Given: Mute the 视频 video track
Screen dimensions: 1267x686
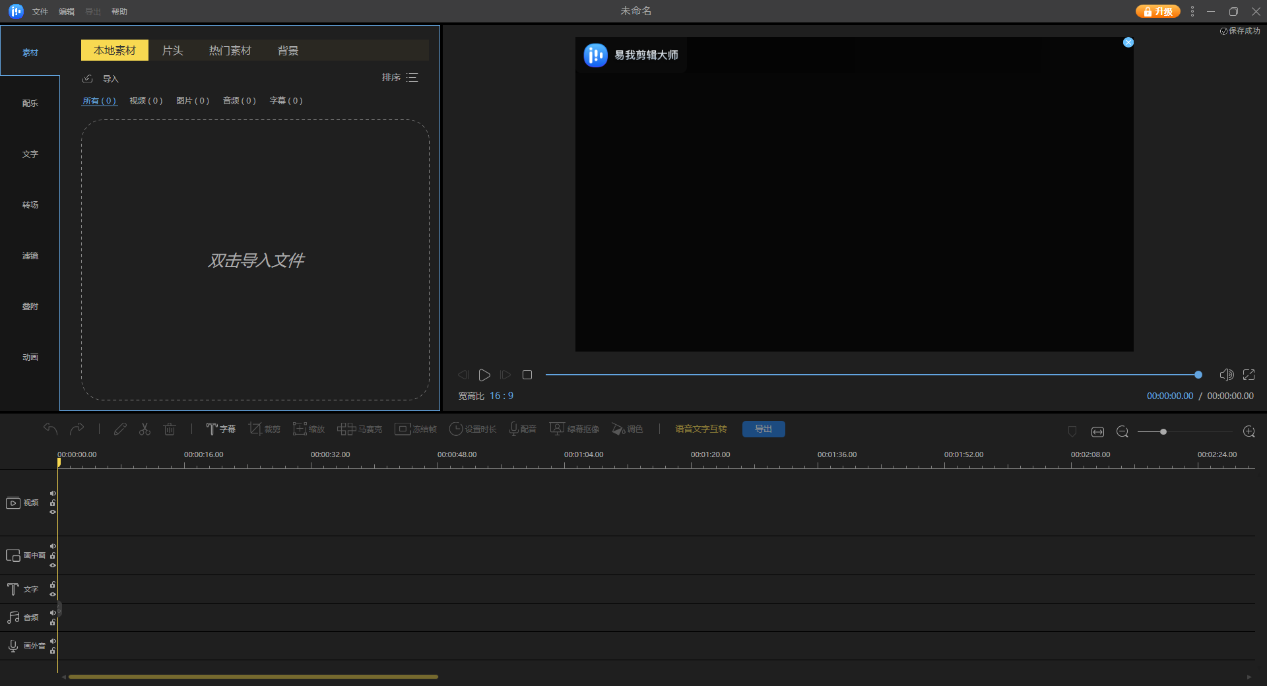Looking at the screenshot, I should pos(53,493).
